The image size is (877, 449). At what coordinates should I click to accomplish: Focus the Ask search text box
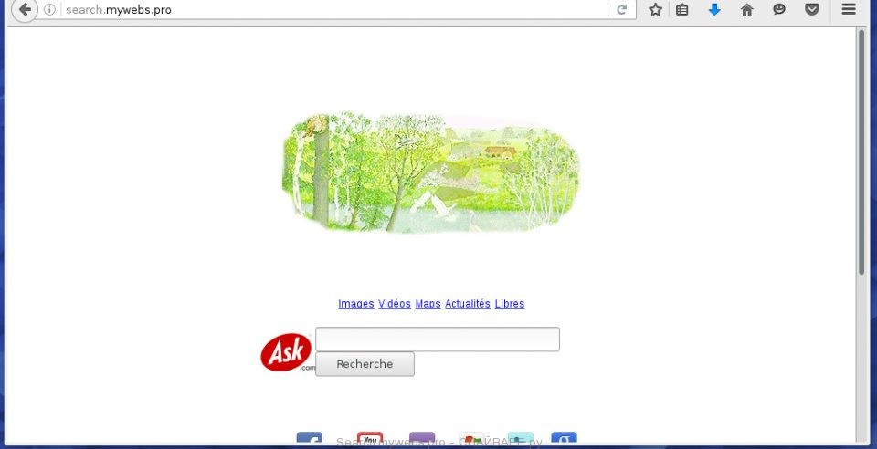pos(438,339)
